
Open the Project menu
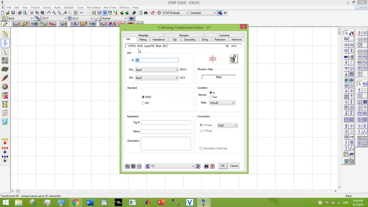click(x=35, y=7)
